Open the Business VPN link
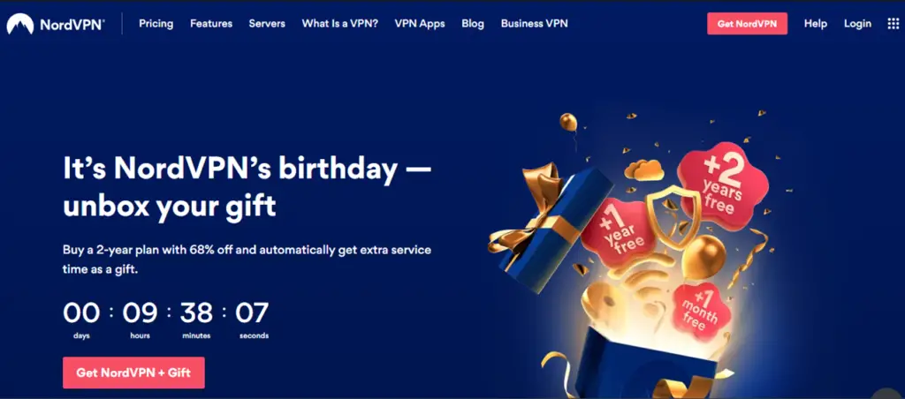The image size is (905, 399). (x=534, y=24)
